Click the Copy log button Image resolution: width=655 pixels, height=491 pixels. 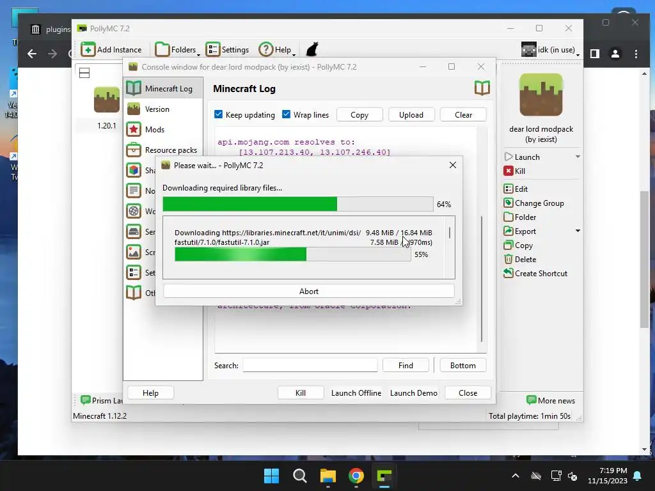[x=359, y=115]
